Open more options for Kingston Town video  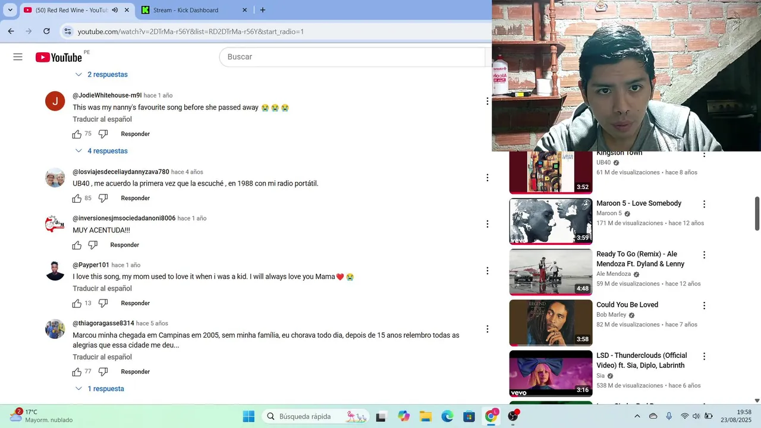pos(704,155)
